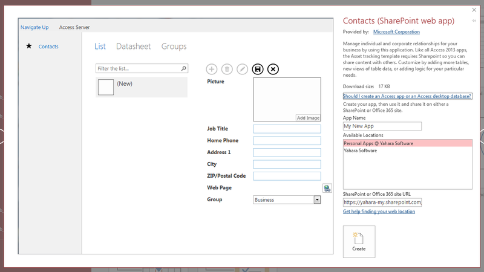The image size is (484, 272).
Task: Switch to the Groups tab
Action: coord(174,47)
